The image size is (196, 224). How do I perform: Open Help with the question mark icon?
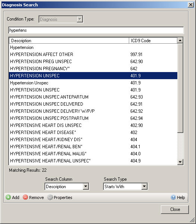[x=173, y=197]
